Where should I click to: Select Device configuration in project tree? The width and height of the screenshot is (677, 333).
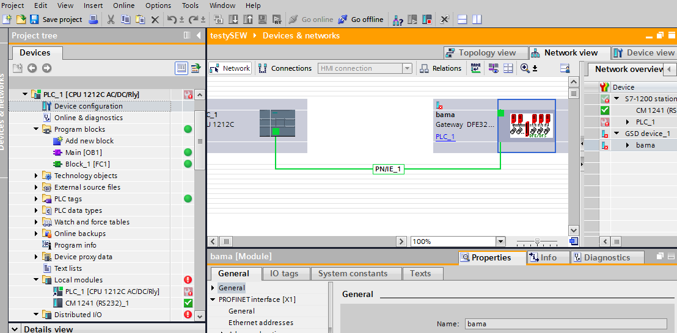[x=90, y=106]
